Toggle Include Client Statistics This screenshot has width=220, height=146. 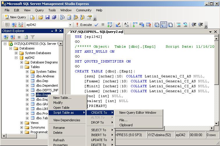(x=142, y=25)
